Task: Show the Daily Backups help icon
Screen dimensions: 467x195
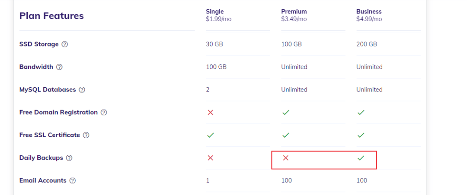Action: click(69, 158)
